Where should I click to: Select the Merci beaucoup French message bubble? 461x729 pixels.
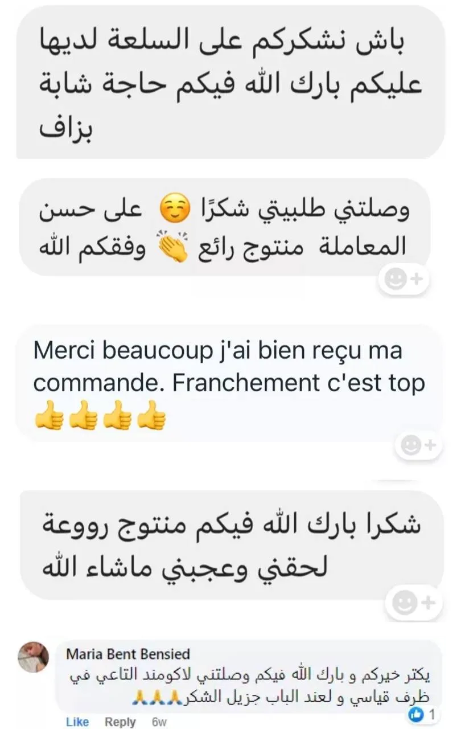pyautogui.click(x=229, y=382)
